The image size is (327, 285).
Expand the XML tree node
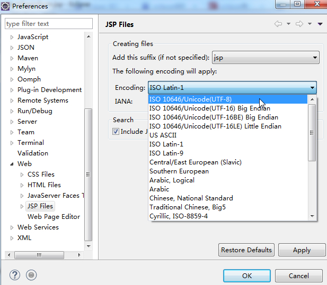coord(12,238)
